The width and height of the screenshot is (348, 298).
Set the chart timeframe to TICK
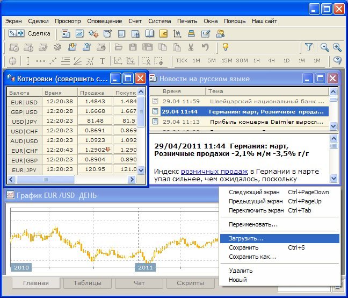(182, 61)
